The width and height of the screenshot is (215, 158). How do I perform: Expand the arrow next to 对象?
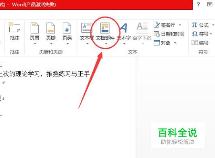pyautogui.click(x=175, y=43)
